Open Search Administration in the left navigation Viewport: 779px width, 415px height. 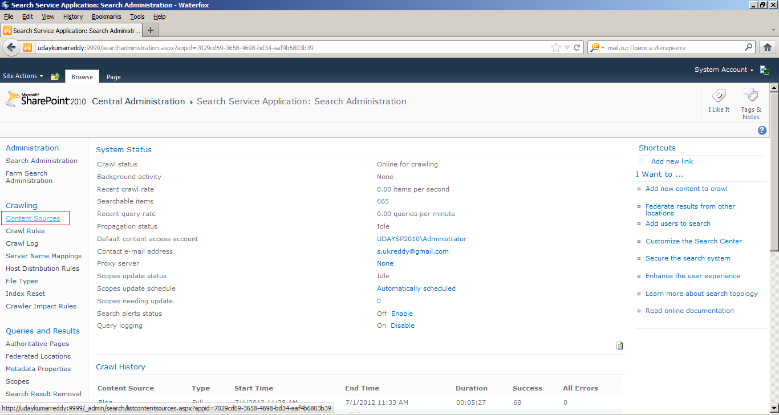(42, 161)
